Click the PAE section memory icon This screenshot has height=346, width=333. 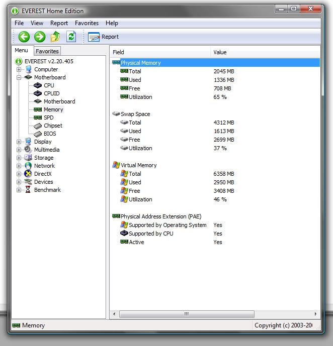[116, 216]
